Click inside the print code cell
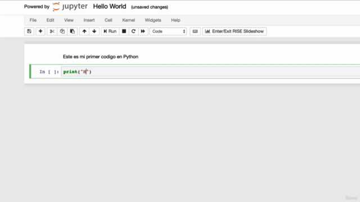 pyautogui.click(x=210, y=72)
